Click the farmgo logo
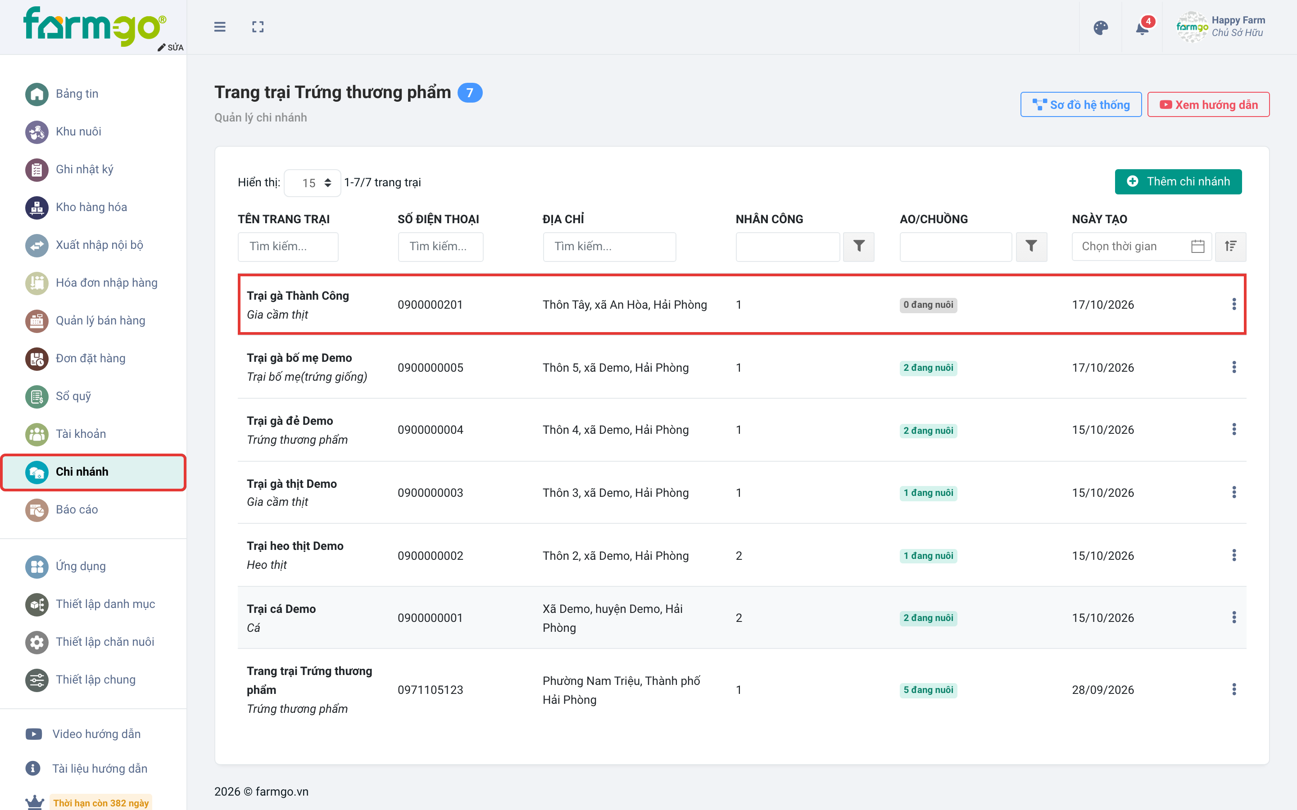The image size is (1297, 810). click(94, 26)
